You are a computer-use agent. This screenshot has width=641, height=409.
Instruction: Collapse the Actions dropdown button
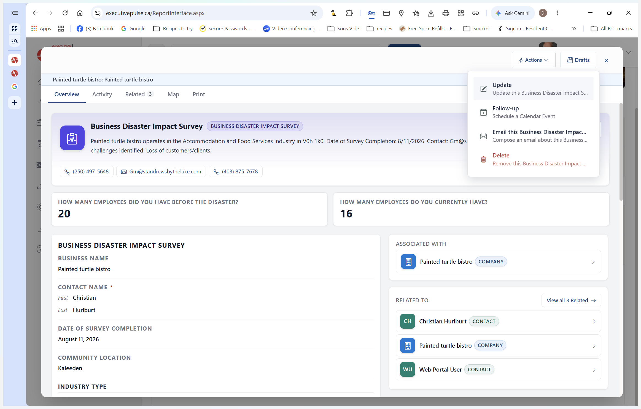(534, 60)
